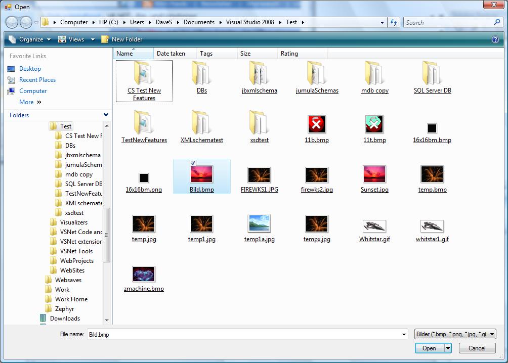Select the 11b.bmp red X file icon
The image size is (508, 363).
[317, 124]
